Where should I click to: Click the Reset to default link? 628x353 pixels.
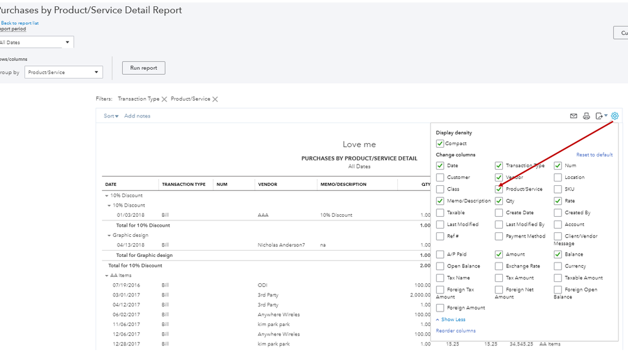tap(594, 155)
